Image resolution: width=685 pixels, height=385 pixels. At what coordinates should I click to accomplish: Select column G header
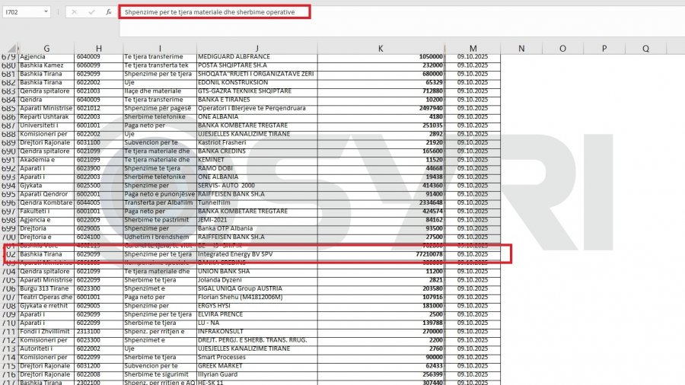tap(46, 48)
